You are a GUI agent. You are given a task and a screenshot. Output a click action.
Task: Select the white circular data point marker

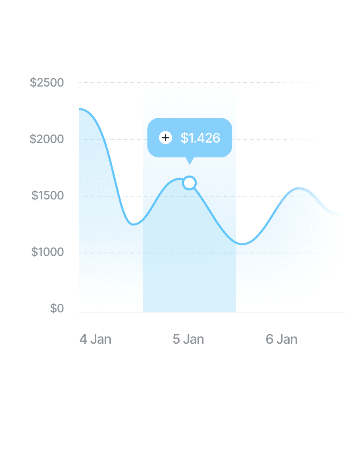[189, 183]
